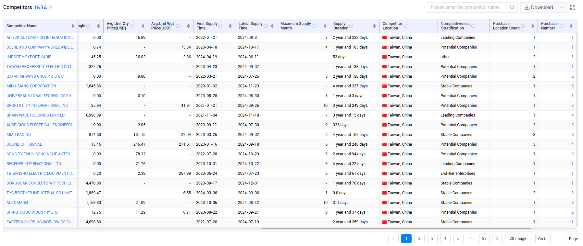Show info for Maximum Supply Month
This screenshot has width=583, height=246.
tap(314, 26)
